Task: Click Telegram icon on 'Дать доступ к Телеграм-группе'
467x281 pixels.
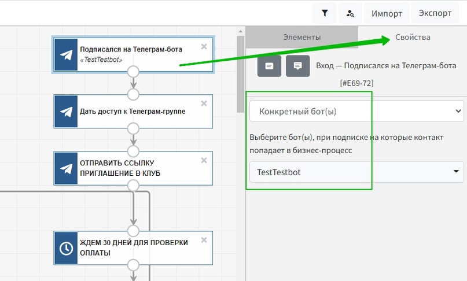Action: (x=66, y=112)
